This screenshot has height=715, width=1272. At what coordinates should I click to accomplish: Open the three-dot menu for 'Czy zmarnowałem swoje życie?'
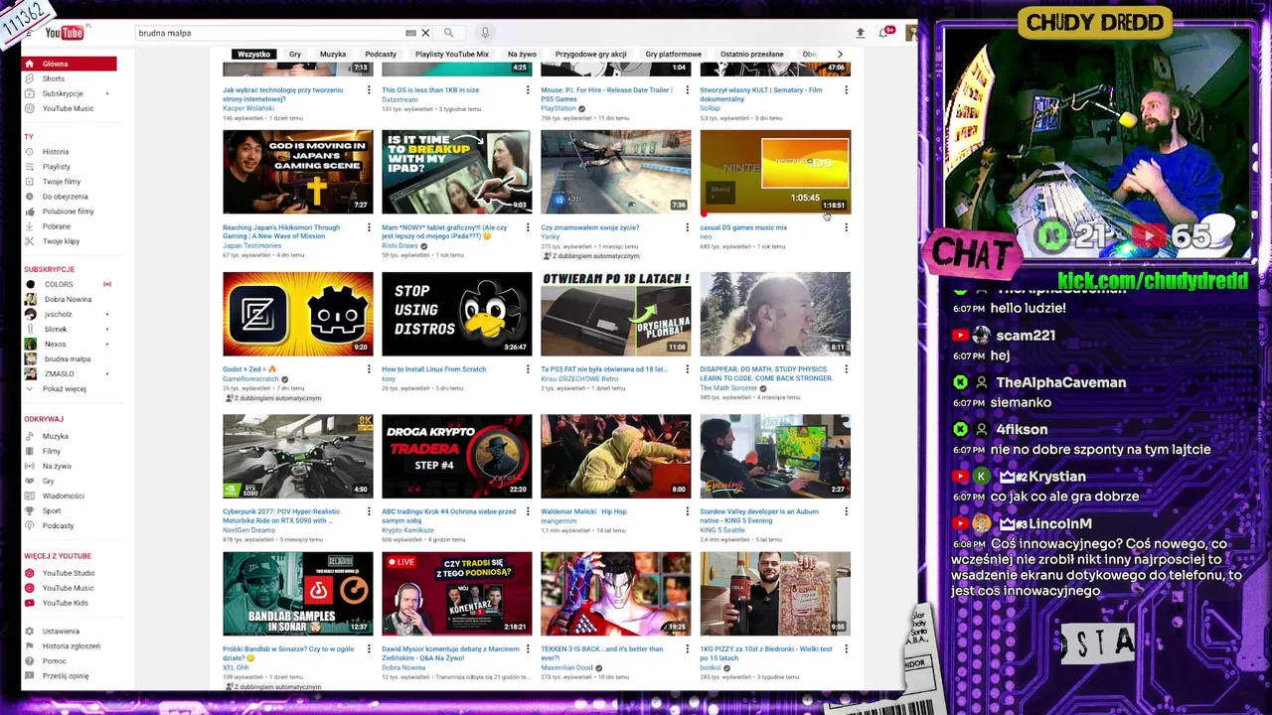[687, 227]
